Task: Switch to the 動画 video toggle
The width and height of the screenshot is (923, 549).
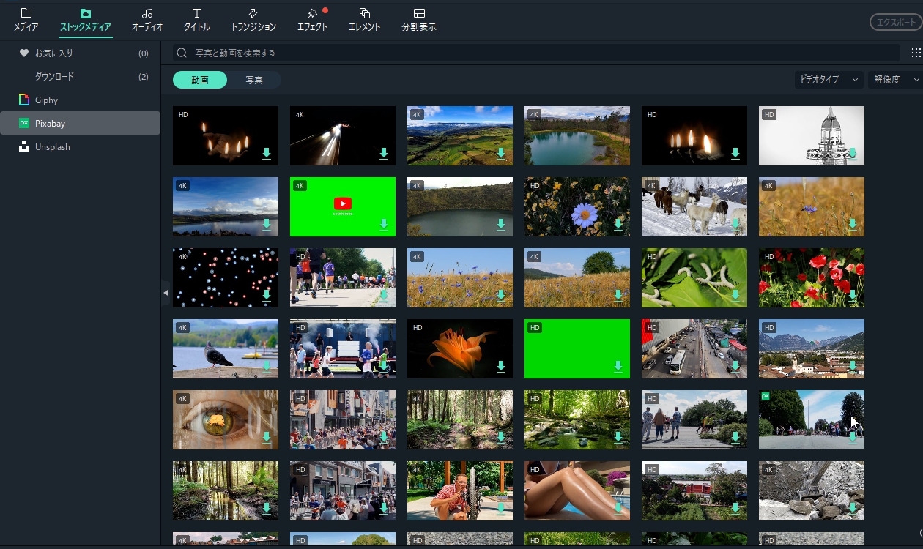Action: tap(200, 80)
